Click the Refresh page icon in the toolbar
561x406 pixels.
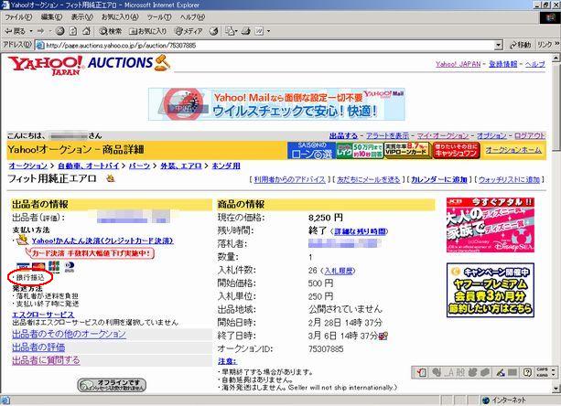click(72, 31)
